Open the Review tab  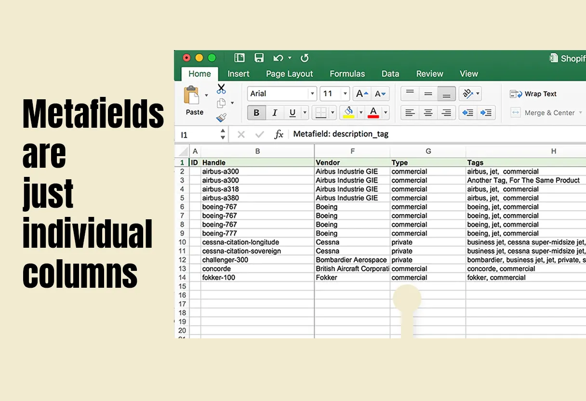430,74
